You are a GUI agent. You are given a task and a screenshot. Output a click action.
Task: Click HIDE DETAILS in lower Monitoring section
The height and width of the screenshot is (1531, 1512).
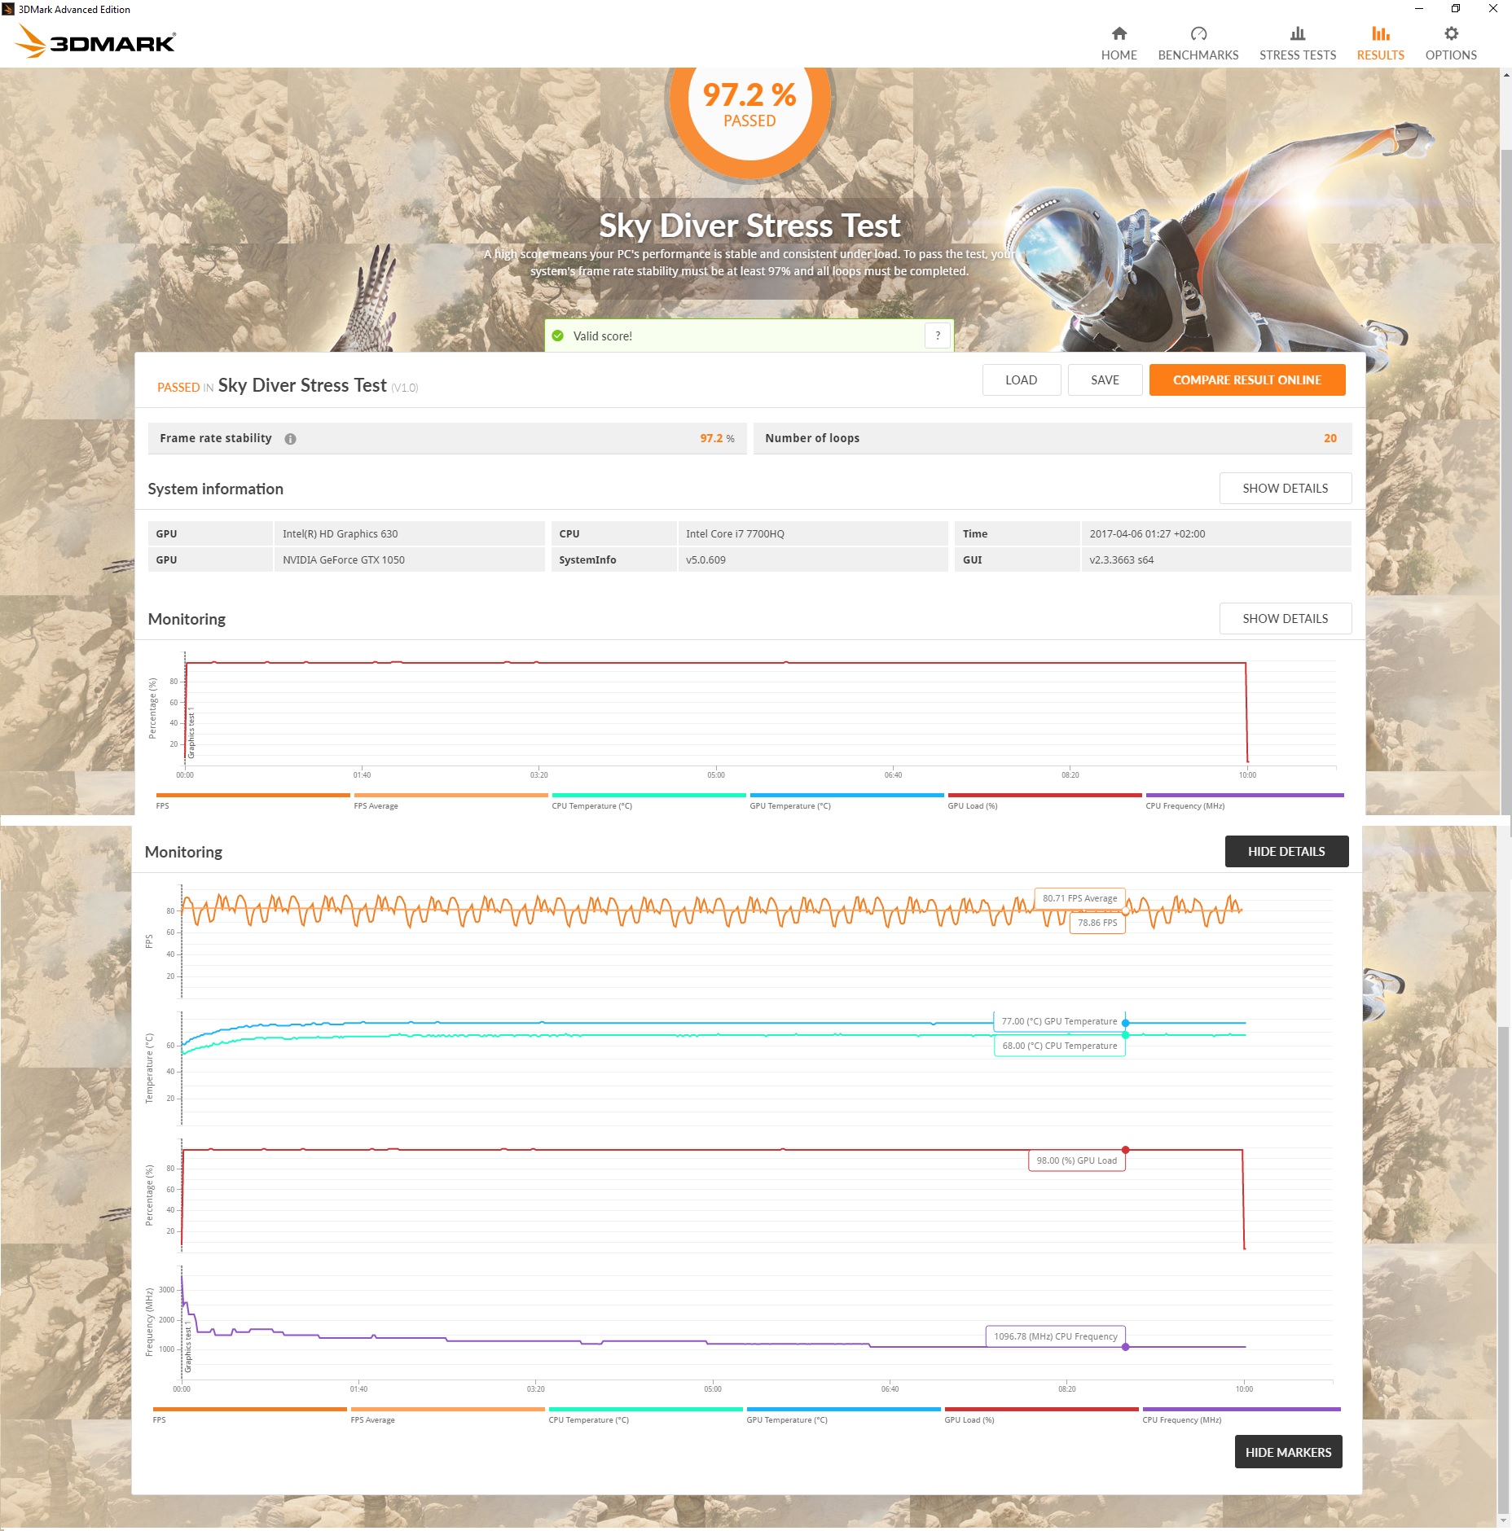pyautogui.click(x=1286, y=852)
